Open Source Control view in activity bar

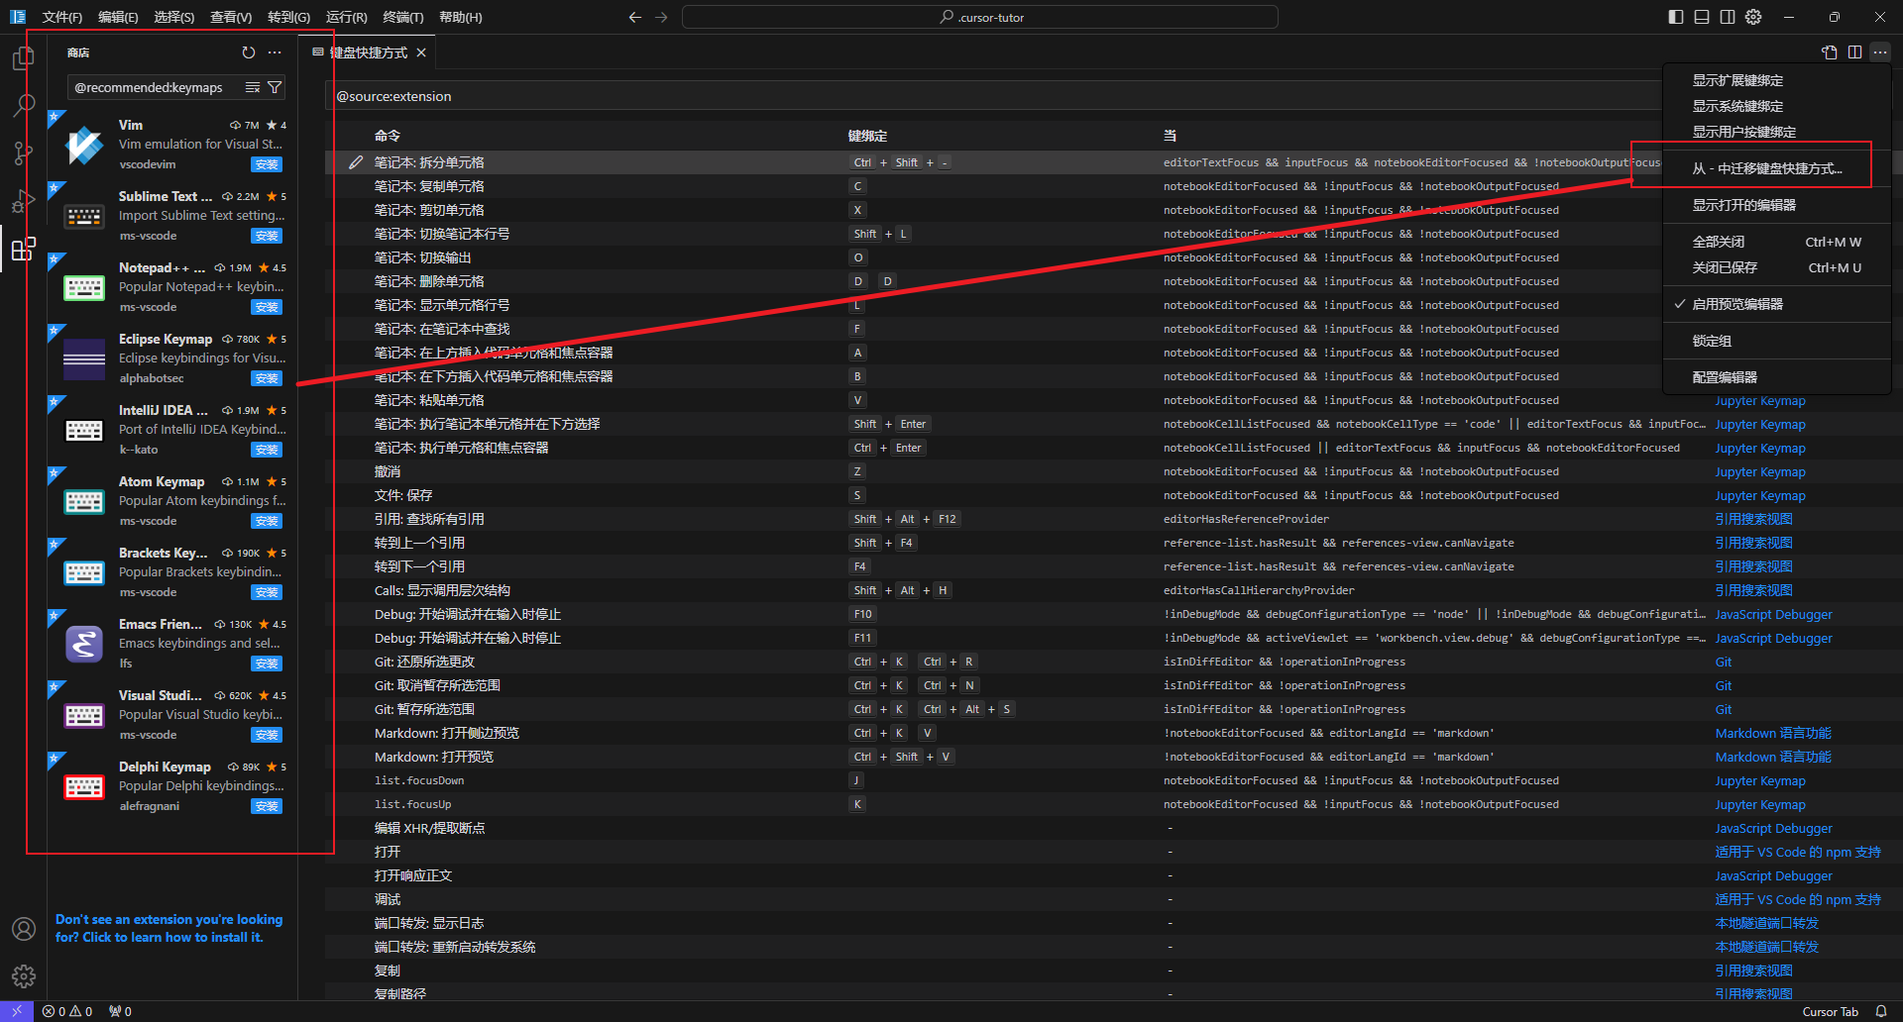click(24, 153)
